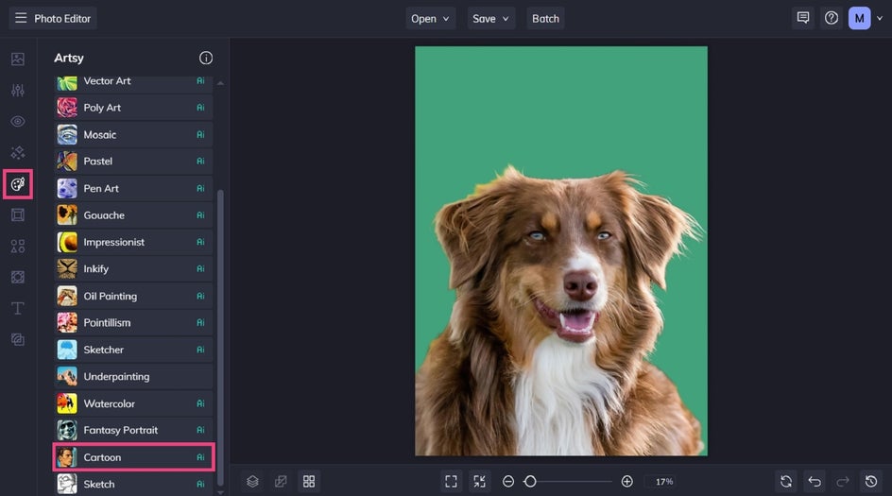The image size is (892, 496).
Task: Select the Pastel effect
Action: tap(133, 162)
